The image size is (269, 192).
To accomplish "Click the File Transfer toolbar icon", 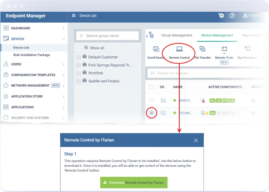I will (x=202, y=49).
